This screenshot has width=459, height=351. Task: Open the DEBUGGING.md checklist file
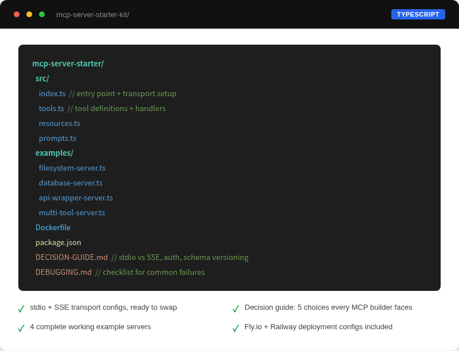click(x=63, y=272)
